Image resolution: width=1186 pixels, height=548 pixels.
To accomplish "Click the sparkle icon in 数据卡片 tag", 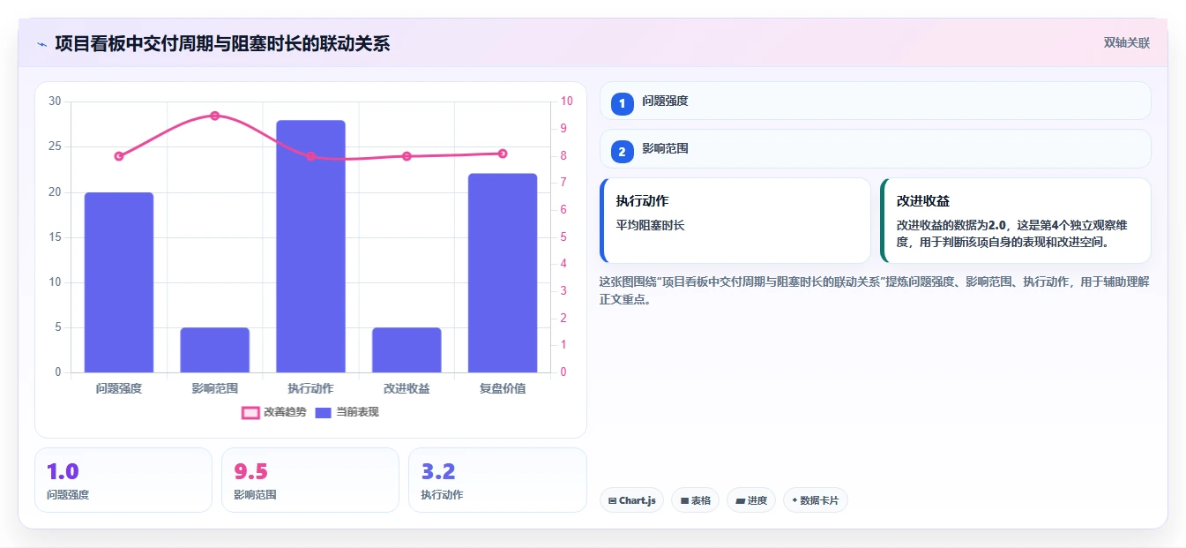I will [x=794, y=500].
